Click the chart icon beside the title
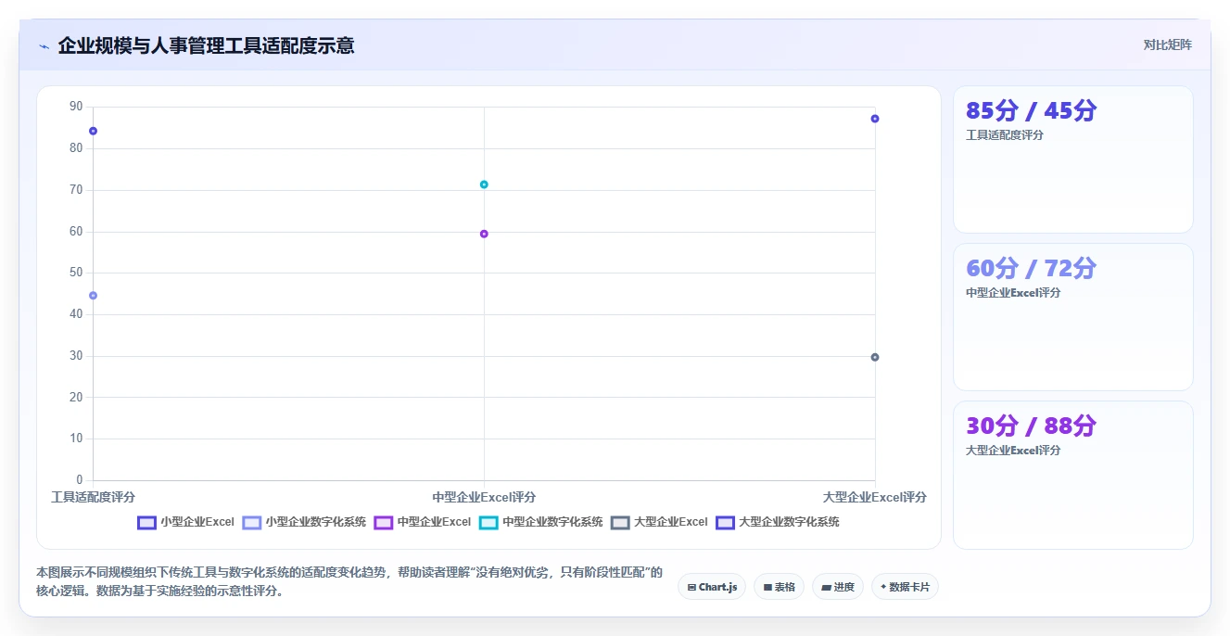Viewport: 1230px width, 636px height. coord(44,46)
